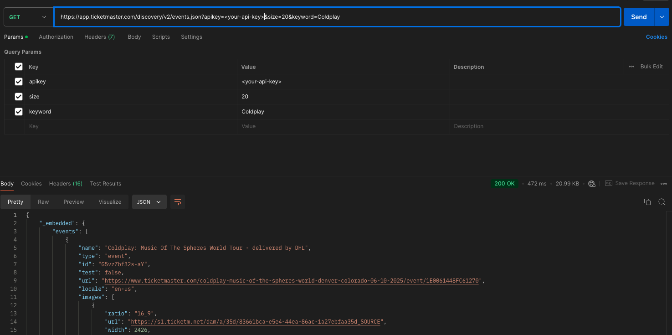Open the response Headers (16) tab
672x335 pixels.
tap(66, 184)
